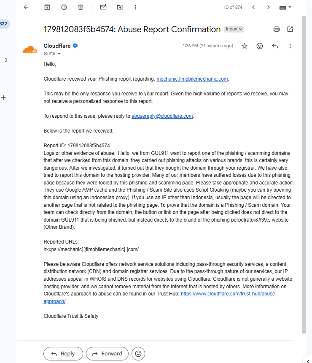Go back to inbox with arrow
Screen dimensions: 312x363
[x=26, y=7]
